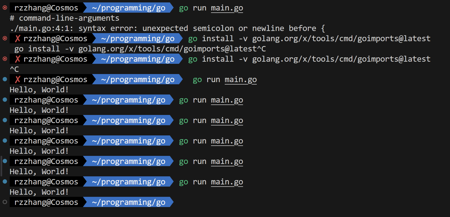Viewport: 450px width, 217px height.
Task: Open main.go link in the command that errored
Action: point(227,8)
